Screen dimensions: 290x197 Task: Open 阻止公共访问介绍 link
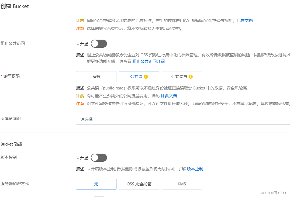(149, 61)
